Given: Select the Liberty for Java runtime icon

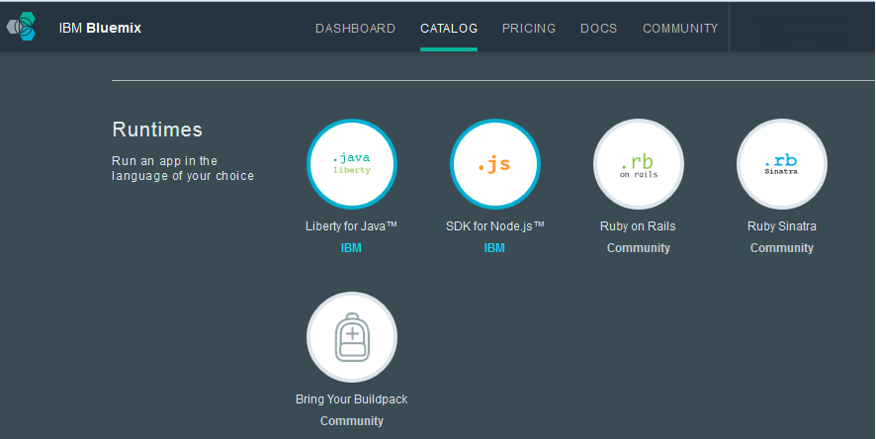Looking at the screenshot, I should [x=352, y=164].
